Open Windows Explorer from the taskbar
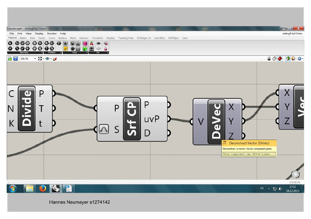Image resolution: width=311 pixels, height=219 pixels. [x=29, y=188]
